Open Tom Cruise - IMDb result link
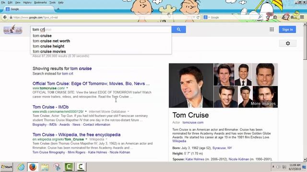The width and height of the screenshot is (307, 172). click(50, 107)
